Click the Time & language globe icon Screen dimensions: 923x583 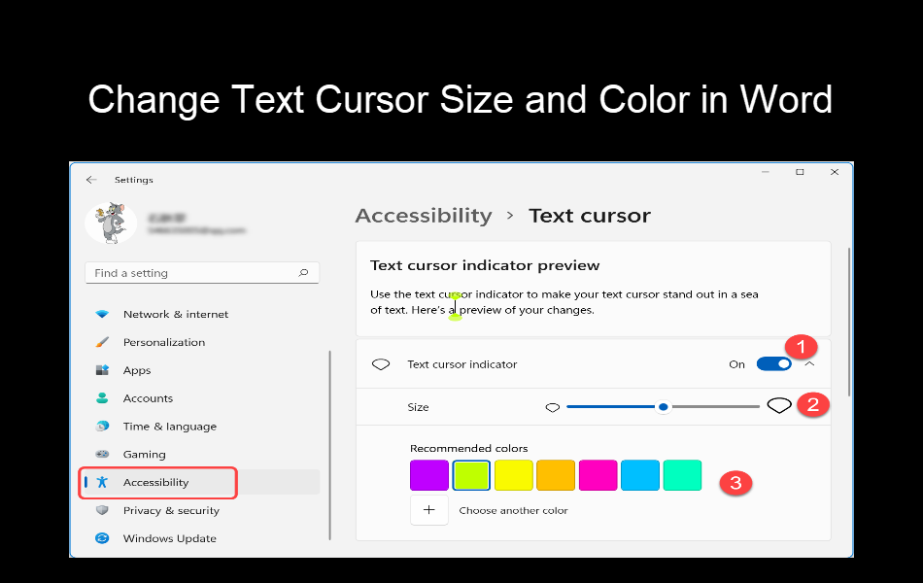click(102, 426)
